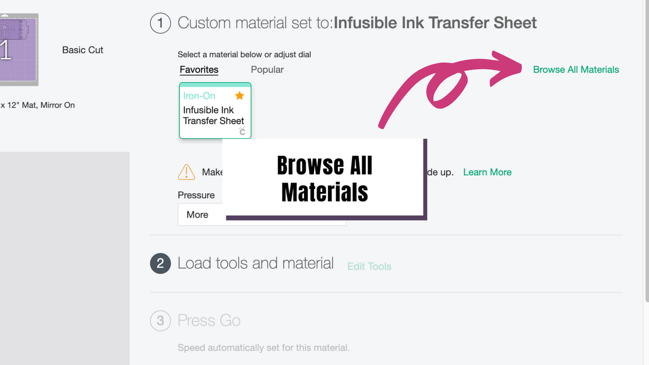Select the purple mat preview thumbnail
Viewport: 649px width, 365px height.
(x=19, y=50)
